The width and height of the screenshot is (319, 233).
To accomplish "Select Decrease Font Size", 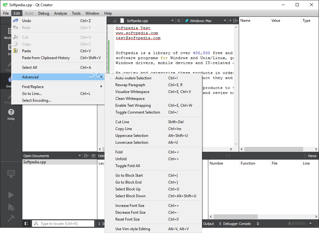I will (153, 212).
